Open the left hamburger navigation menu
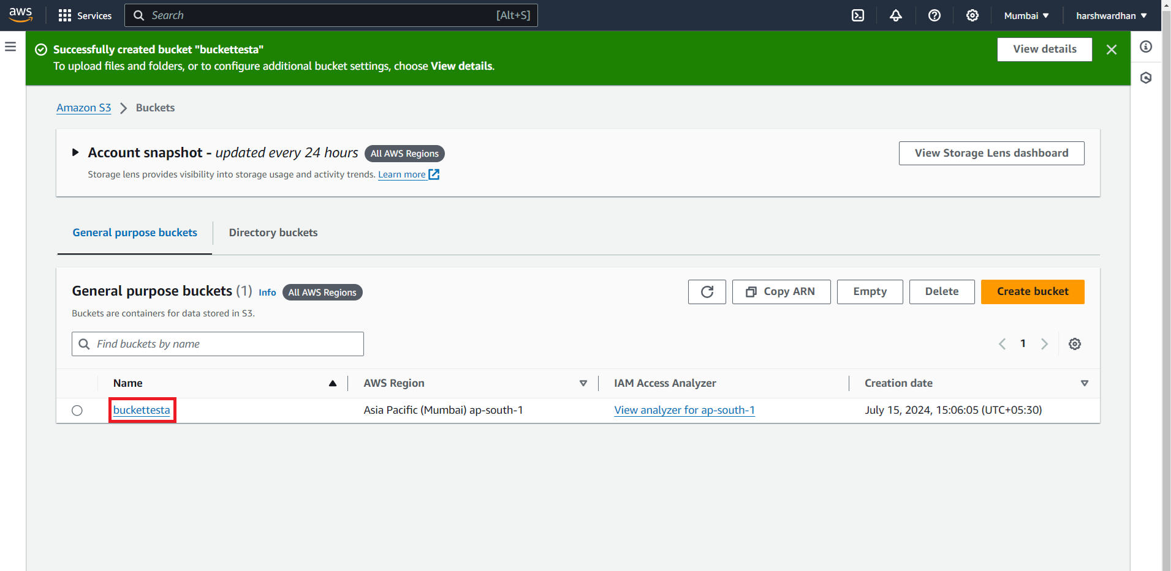 pyautogui.click(x=10, y=47)
